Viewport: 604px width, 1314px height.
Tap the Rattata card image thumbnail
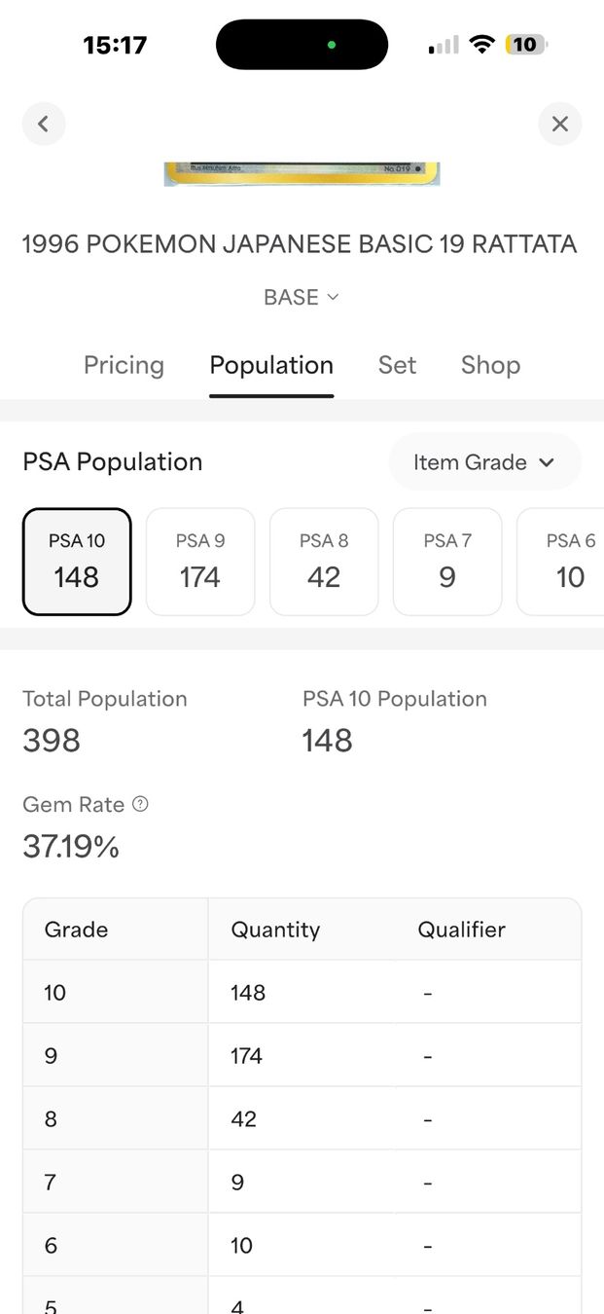coord(302,174)
